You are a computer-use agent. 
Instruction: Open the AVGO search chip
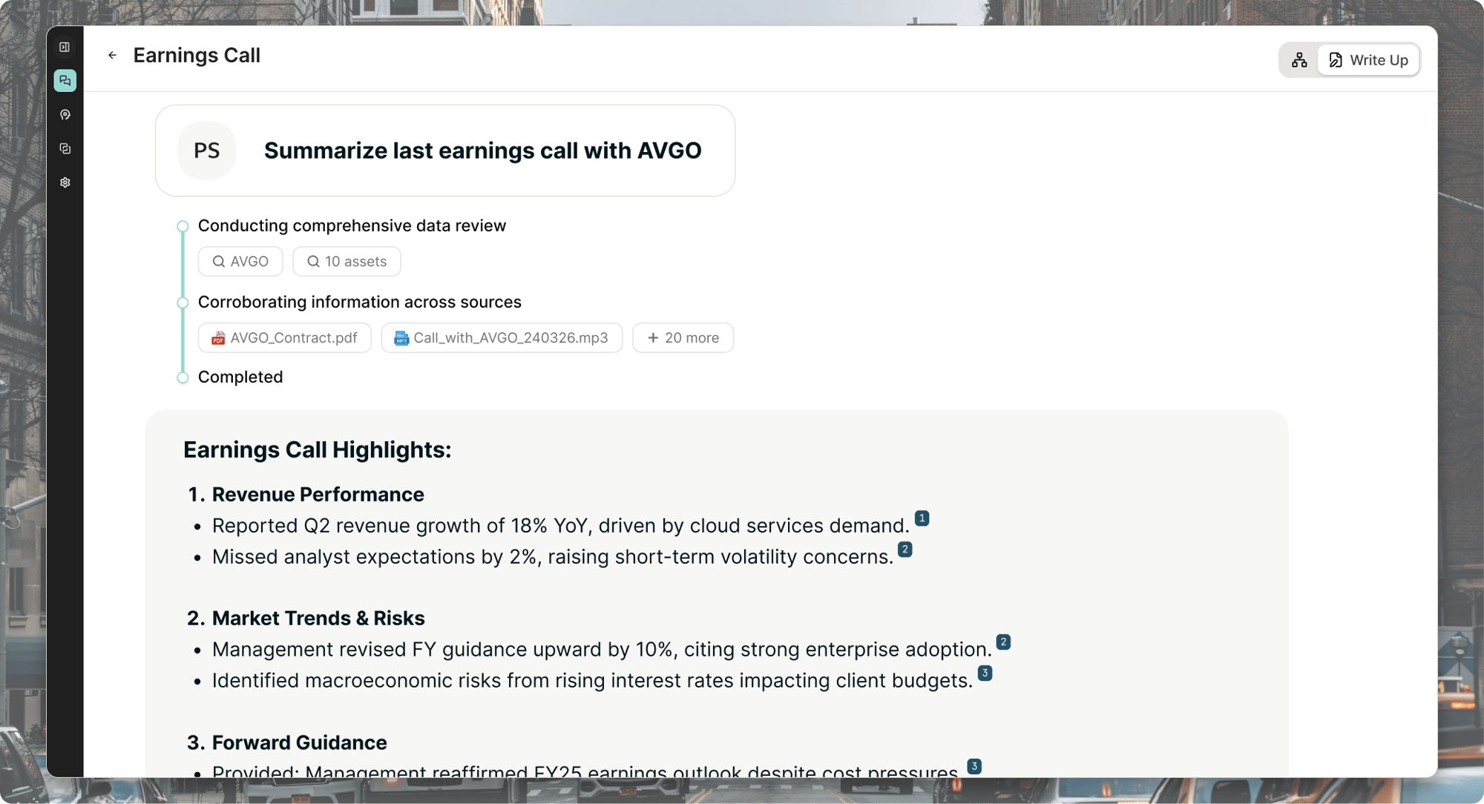[240, 261]
